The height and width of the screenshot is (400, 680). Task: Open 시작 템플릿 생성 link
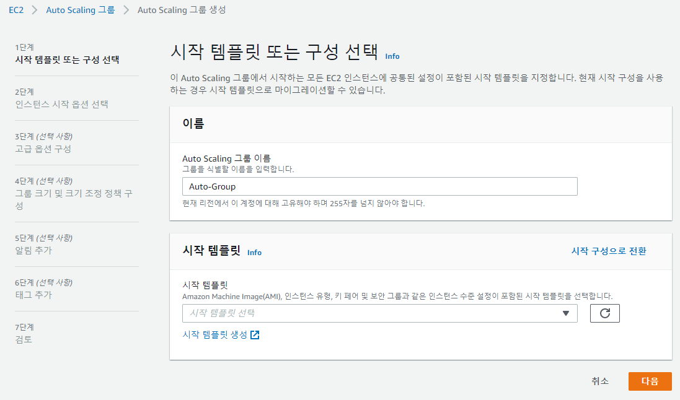point(215,334)
